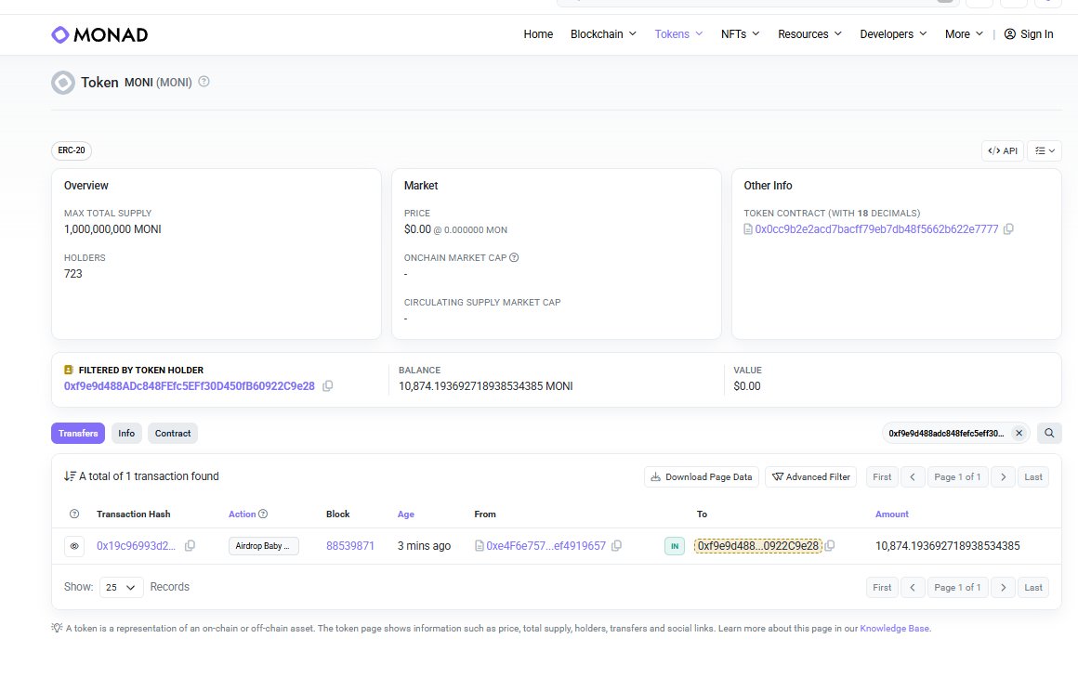The width and height of the screenshot is (1078, 690).
Task: Expand the More menu
Action: pos(964,34)
